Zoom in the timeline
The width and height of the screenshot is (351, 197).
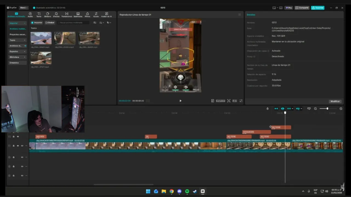point(341,109)
